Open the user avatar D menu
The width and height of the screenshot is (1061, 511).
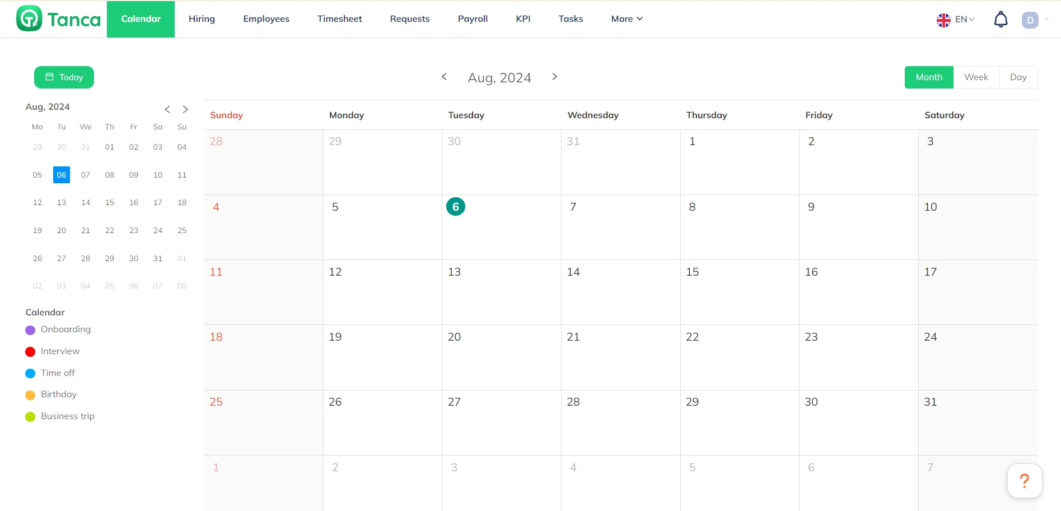1030,20
